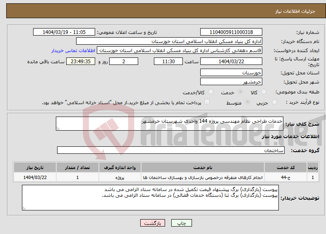Click the deadline time field 11:30
This screenshot has width=326, height=234.
pos(168,61)
